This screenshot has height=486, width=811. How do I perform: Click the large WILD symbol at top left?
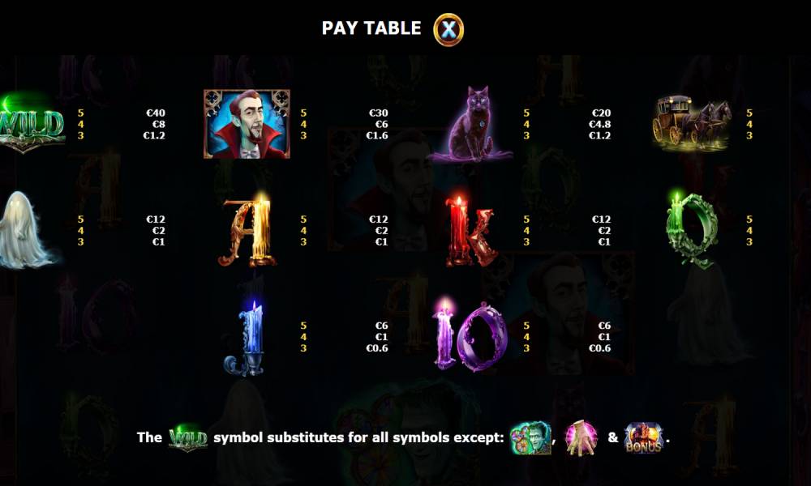click(32, 124)
